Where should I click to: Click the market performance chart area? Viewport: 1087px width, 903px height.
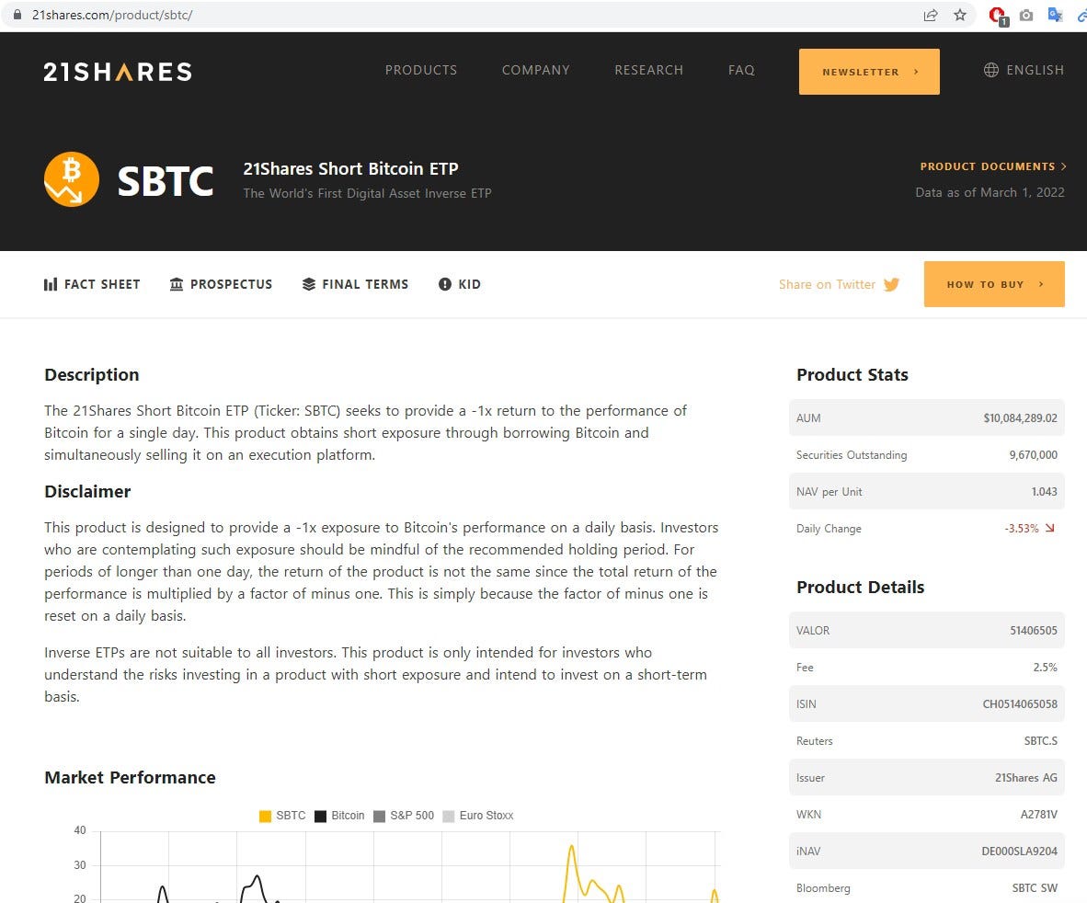(x=409, y=866)
